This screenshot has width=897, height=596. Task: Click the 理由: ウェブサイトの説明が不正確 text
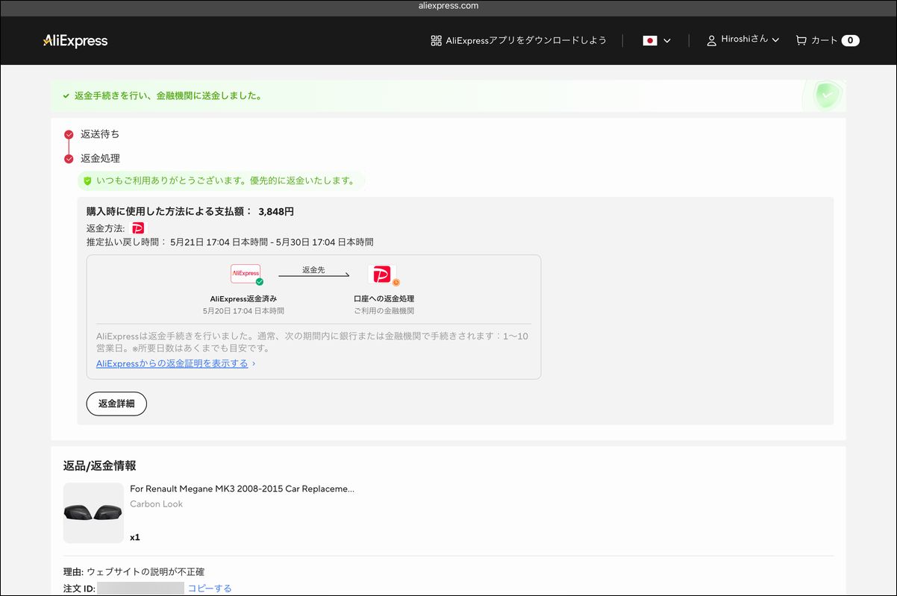tap(134, 572)
